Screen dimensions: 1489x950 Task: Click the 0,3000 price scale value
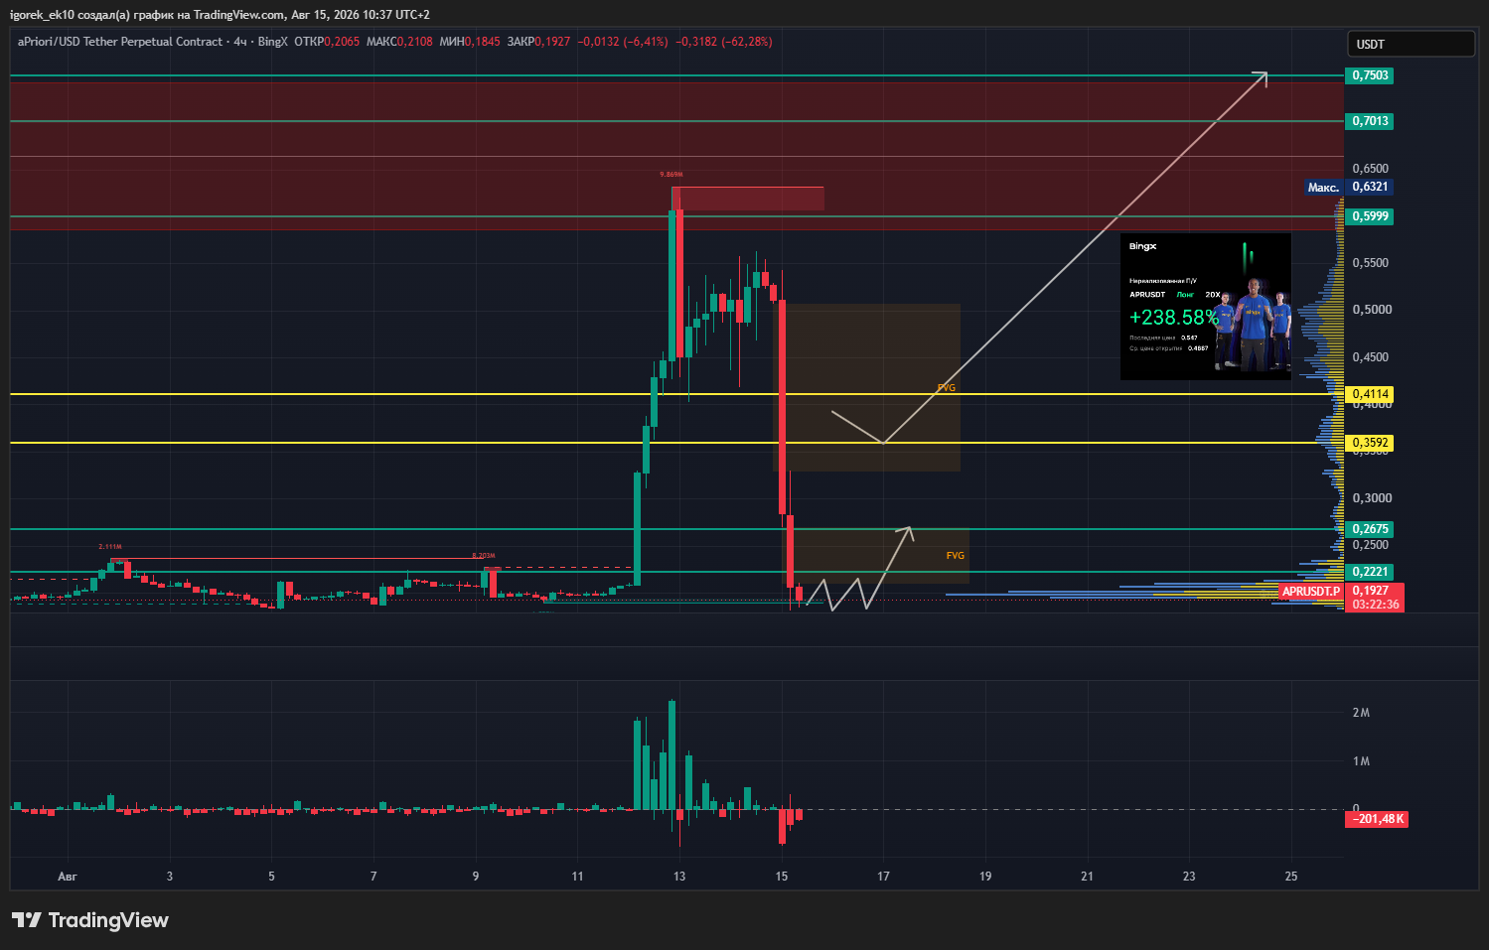coord(1371,498)
